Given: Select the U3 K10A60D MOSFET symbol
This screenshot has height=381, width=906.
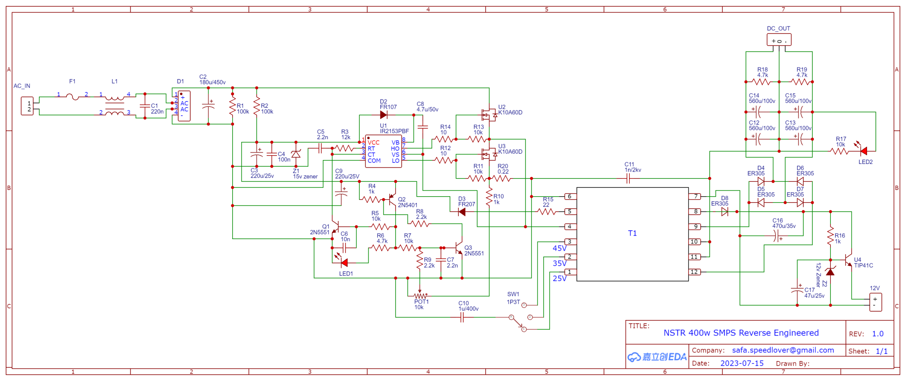Looking at the screenshot, I should (489, 154).
